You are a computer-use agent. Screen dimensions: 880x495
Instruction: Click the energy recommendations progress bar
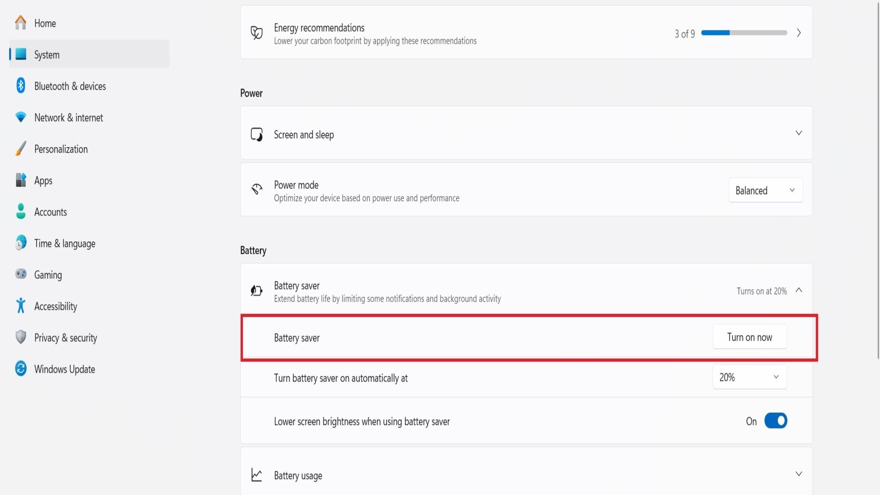tap(744, 33)
